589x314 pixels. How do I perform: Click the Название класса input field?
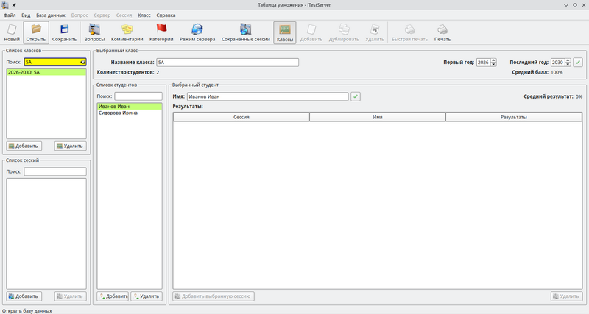(227, 63)
